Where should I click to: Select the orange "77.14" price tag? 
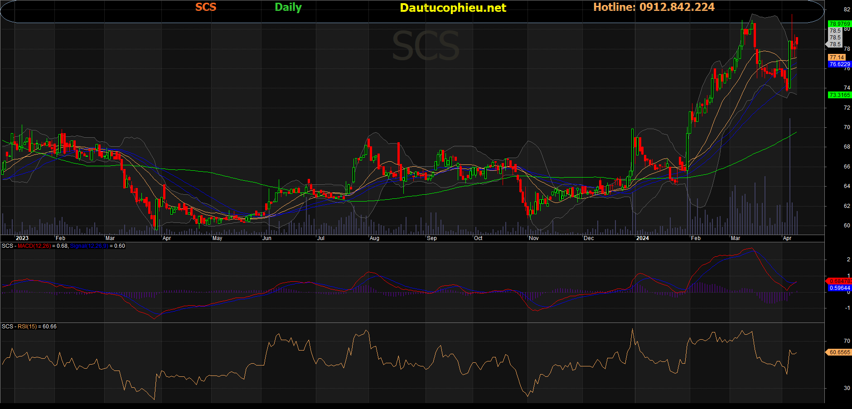837,58
